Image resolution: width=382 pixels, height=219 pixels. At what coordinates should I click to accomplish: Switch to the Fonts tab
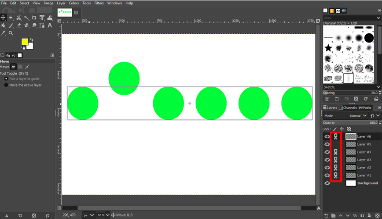point(338,11)
